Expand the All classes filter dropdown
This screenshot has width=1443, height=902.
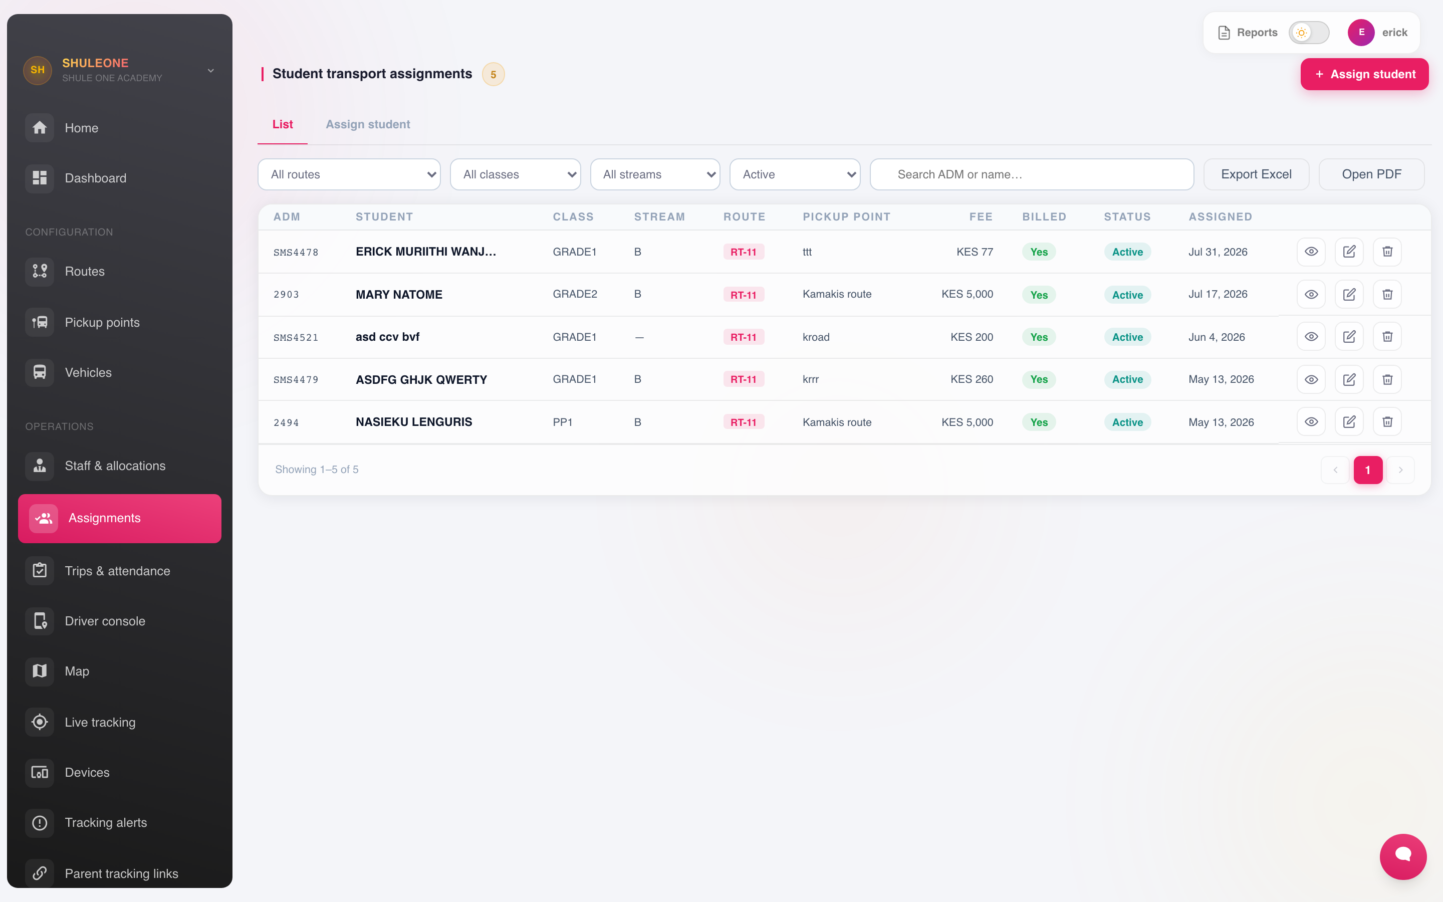coord(515,174)
